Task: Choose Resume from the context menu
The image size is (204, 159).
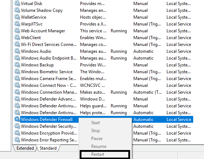Action: (99, 146)
